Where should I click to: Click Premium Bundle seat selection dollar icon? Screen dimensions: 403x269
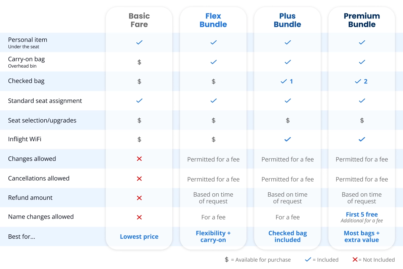point(362,120)
